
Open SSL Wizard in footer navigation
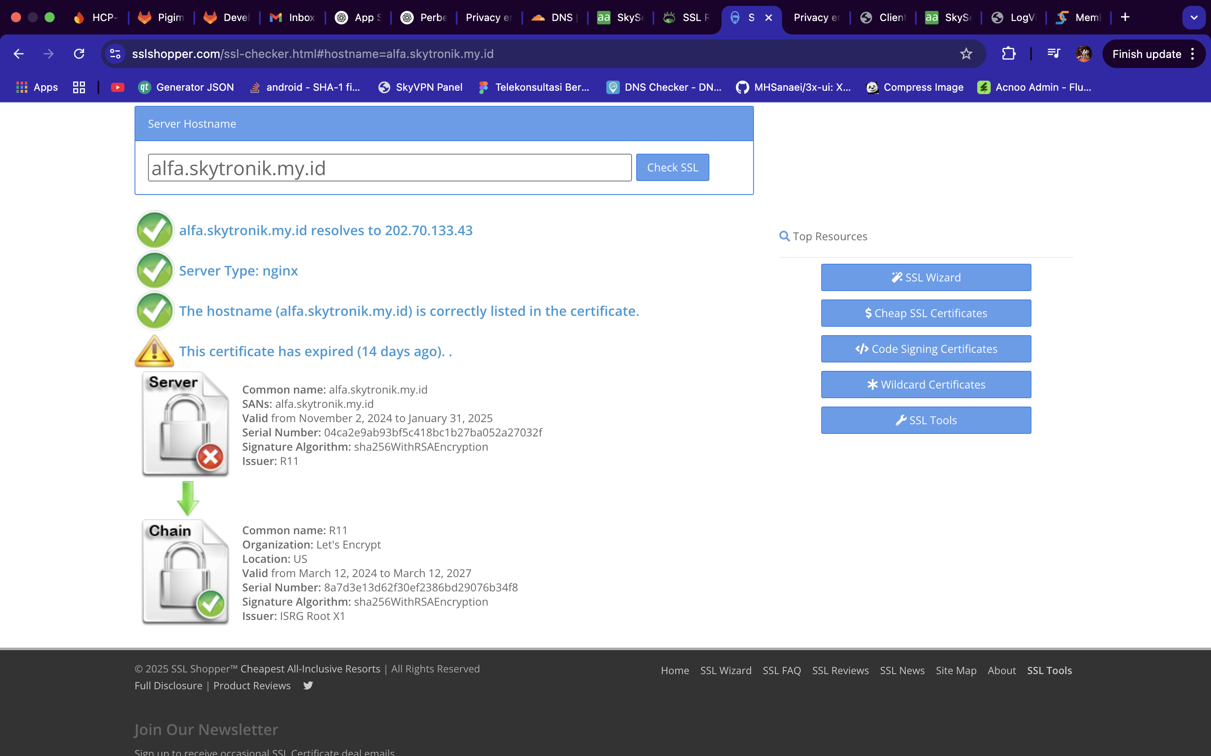coord(726,670)
